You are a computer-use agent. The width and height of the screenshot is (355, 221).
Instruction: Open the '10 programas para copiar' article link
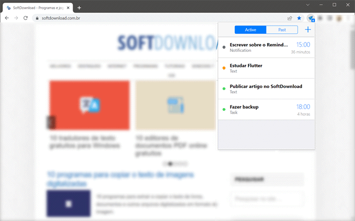121,179
